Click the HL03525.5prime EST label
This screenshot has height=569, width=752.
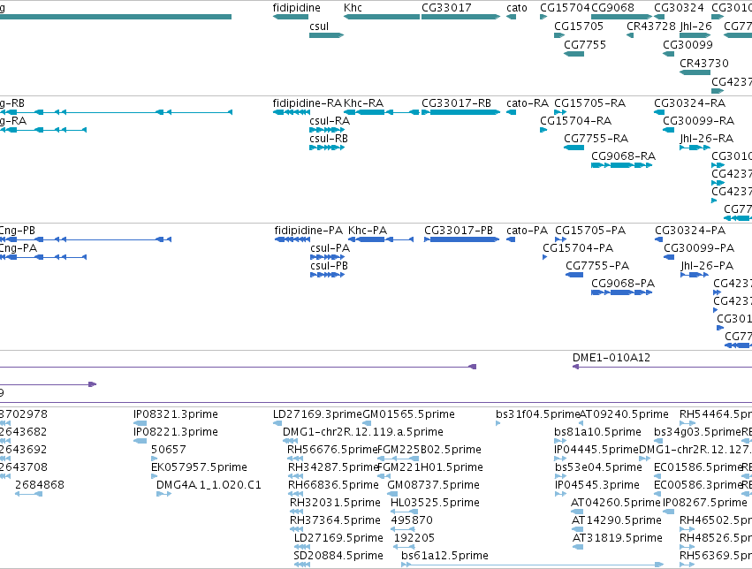tap(435, 504)
